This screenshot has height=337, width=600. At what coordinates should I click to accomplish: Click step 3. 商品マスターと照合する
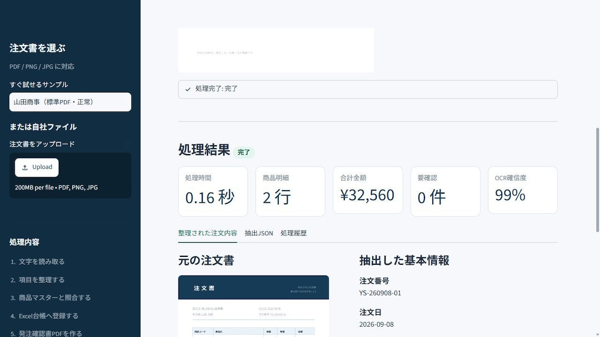tap(51, 298)
